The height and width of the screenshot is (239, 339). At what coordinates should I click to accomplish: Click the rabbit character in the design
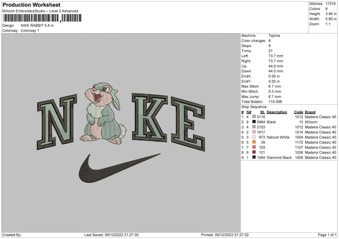[x=102, y=113]
